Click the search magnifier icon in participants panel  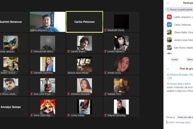(x=168, y=10)
